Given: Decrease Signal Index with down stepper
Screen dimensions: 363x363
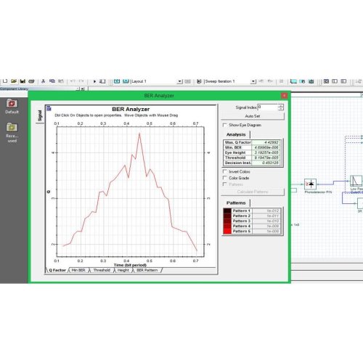Looking at the screenshot, I should pos(281,109).
